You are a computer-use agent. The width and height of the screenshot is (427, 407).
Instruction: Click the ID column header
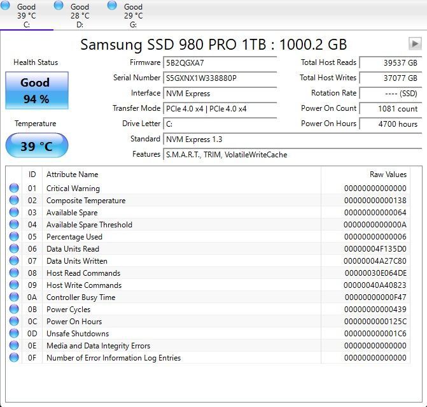pyautogui.click(x=32, y=174)
